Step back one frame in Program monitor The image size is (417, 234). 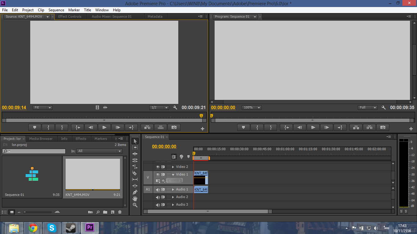point(300,127)
